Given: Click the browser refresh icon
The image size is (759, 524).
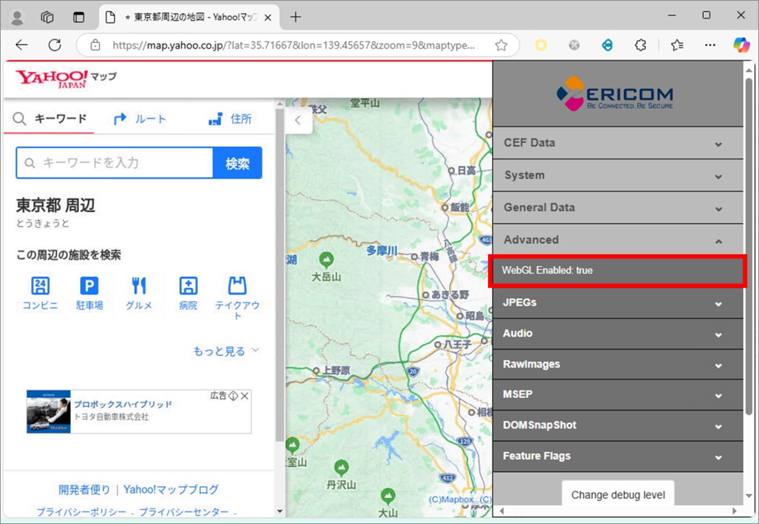Looking at the screenshot, I should 54,45.
